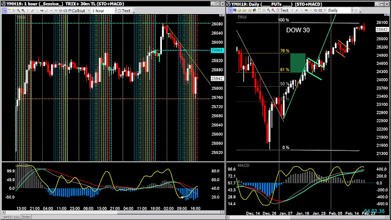Click 25842 price label on Daily chart
This screenshot has width=391, height=220.
pyautogui.click(x=382, y=29)
